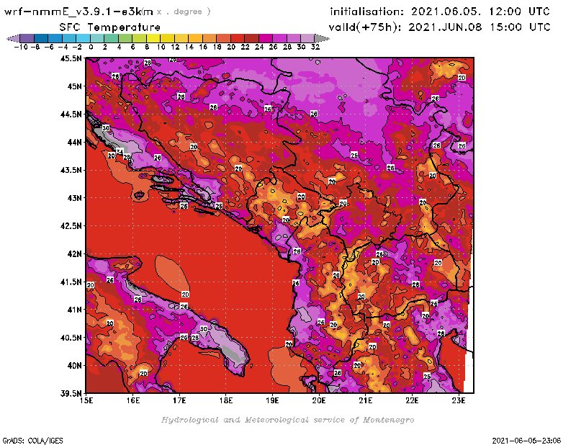Click the '22E' longitude label

(x=412, y=400)
